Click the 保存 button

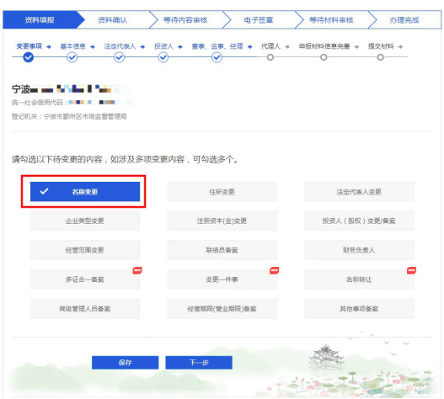click(x=126, y=363)
